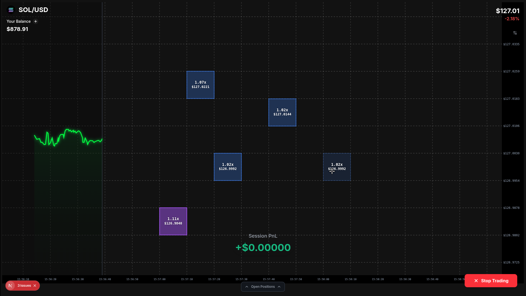
Task: Select the 1.07x $127.0221 grid box
Action: click(201, 85)
